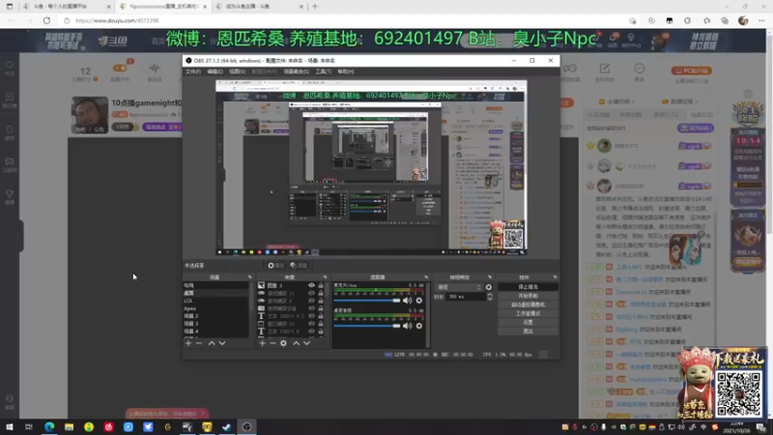Click the Exit (退出) button in OBS Controls

pos(528,332)
